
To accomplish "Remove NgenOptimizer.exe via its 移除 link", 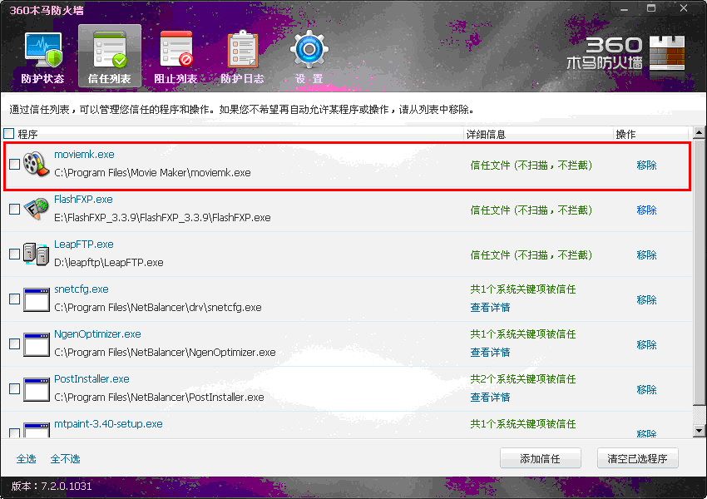I will pyautogui.click(x=646, y=345).
